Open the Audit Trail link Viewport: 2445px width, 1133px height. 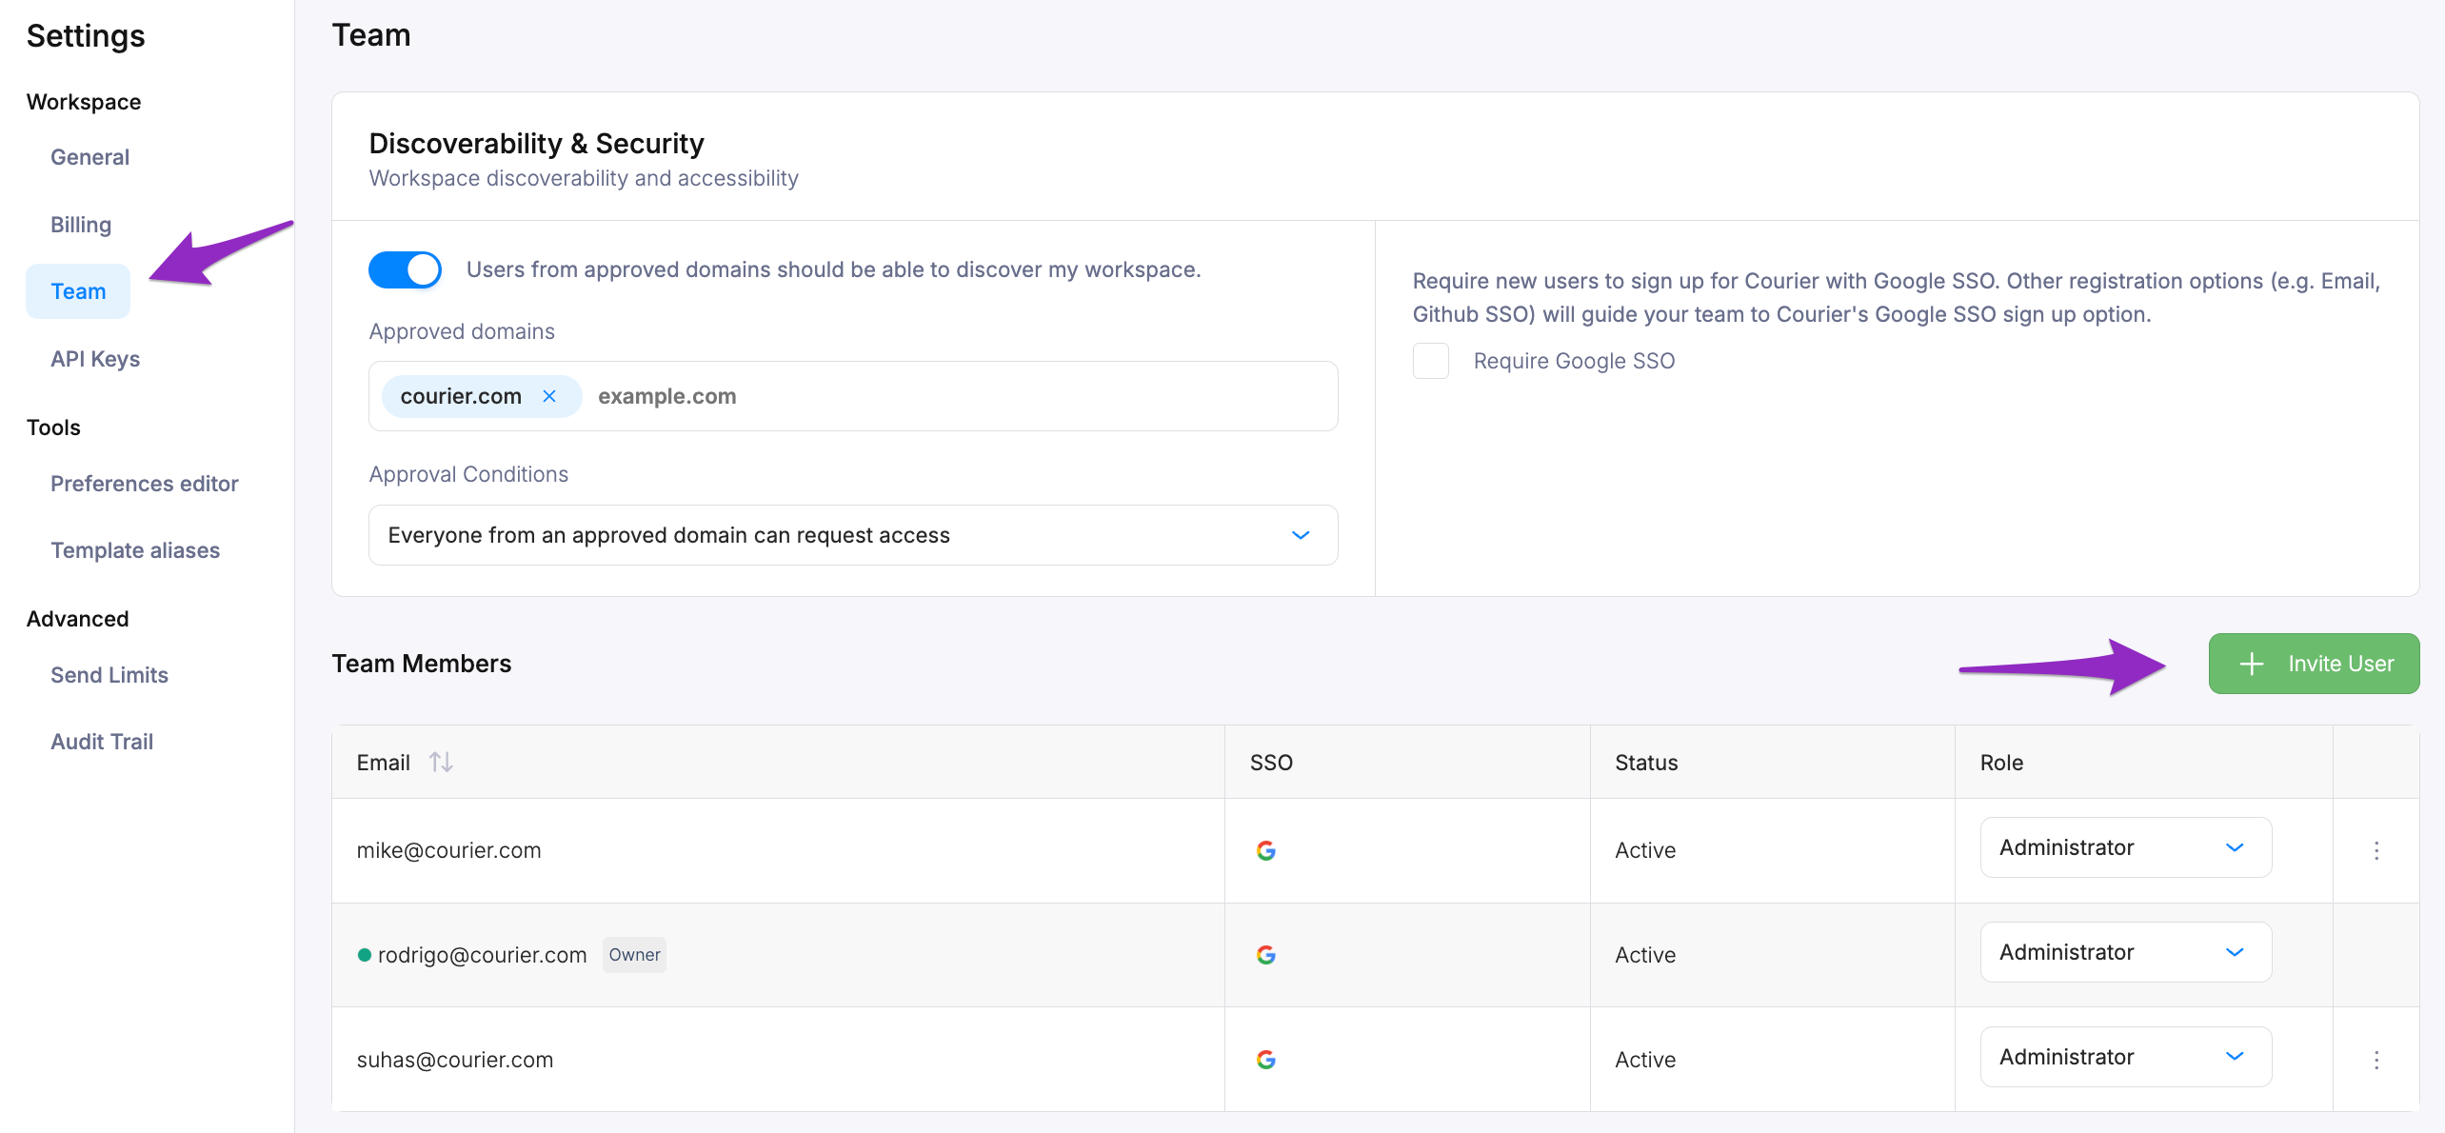click(102, 742)
